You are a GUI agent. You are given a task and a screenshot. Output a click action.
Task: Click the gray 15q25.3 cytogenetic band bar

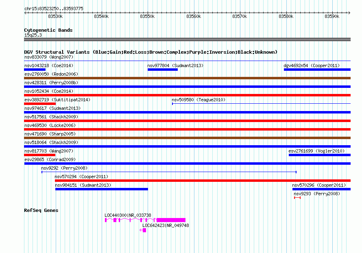click(188, 39)
